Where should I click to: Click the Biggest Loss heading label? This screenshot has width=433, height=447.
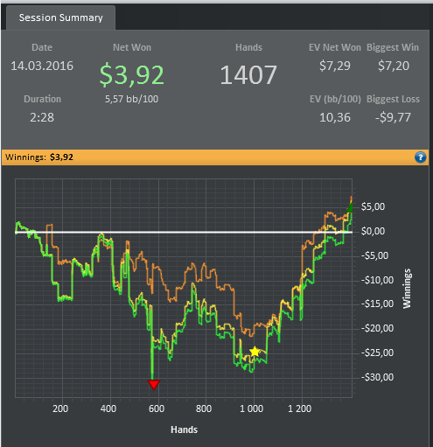[x=393, y=99]
